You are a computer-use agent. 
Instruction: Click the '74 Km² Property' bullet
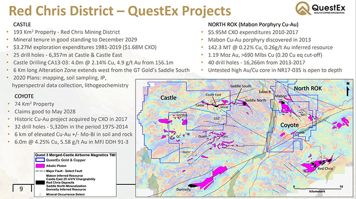[x=34, y=104]
